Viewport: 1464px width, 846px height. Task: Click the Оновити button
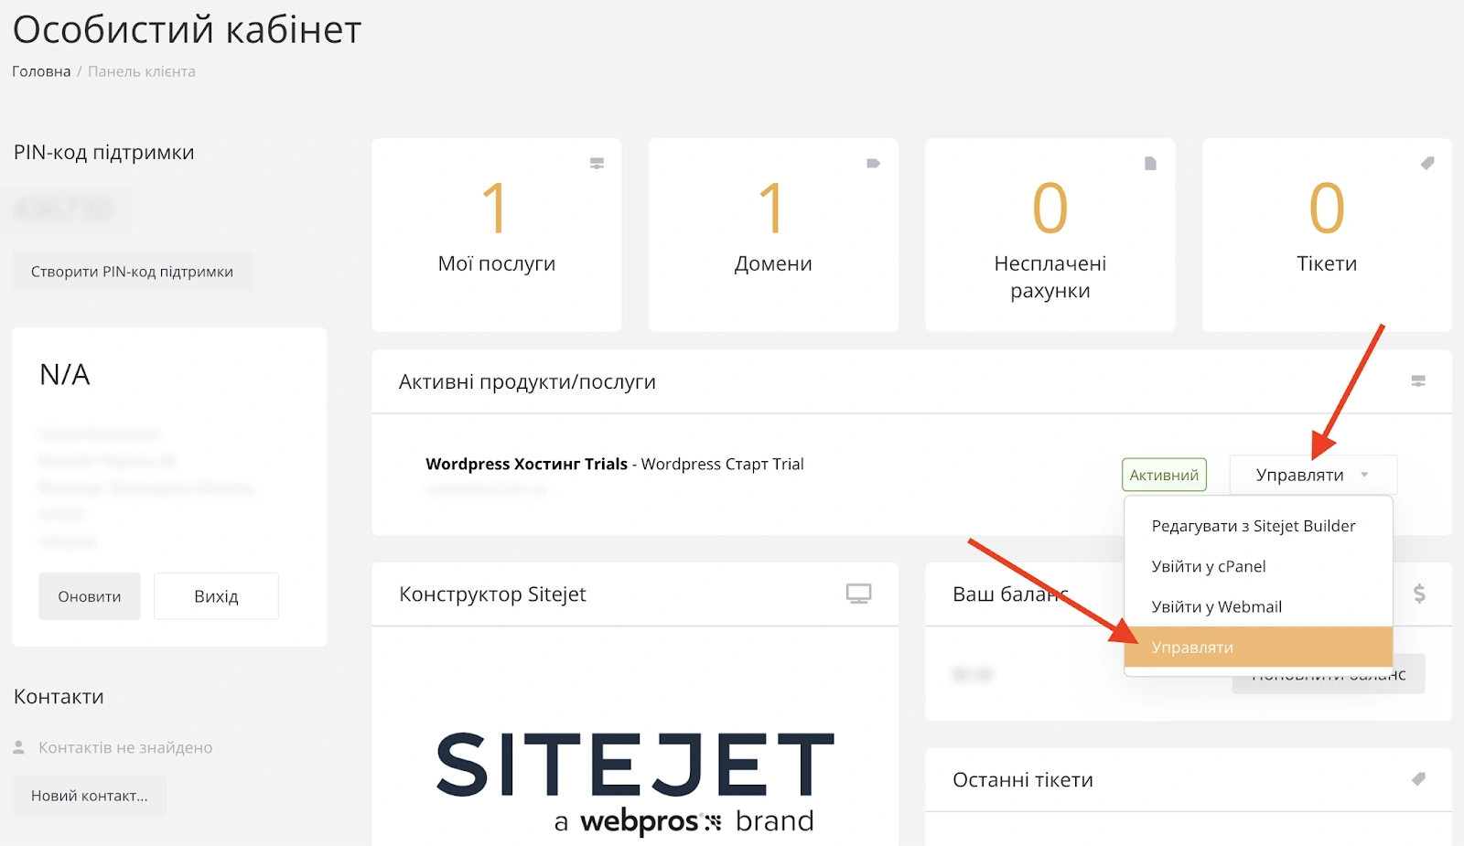(x=90, y=596)
